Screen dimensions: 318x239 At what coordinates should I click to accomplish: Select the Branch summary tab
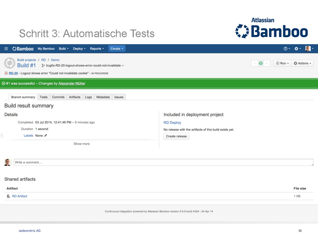pos(23,97)
